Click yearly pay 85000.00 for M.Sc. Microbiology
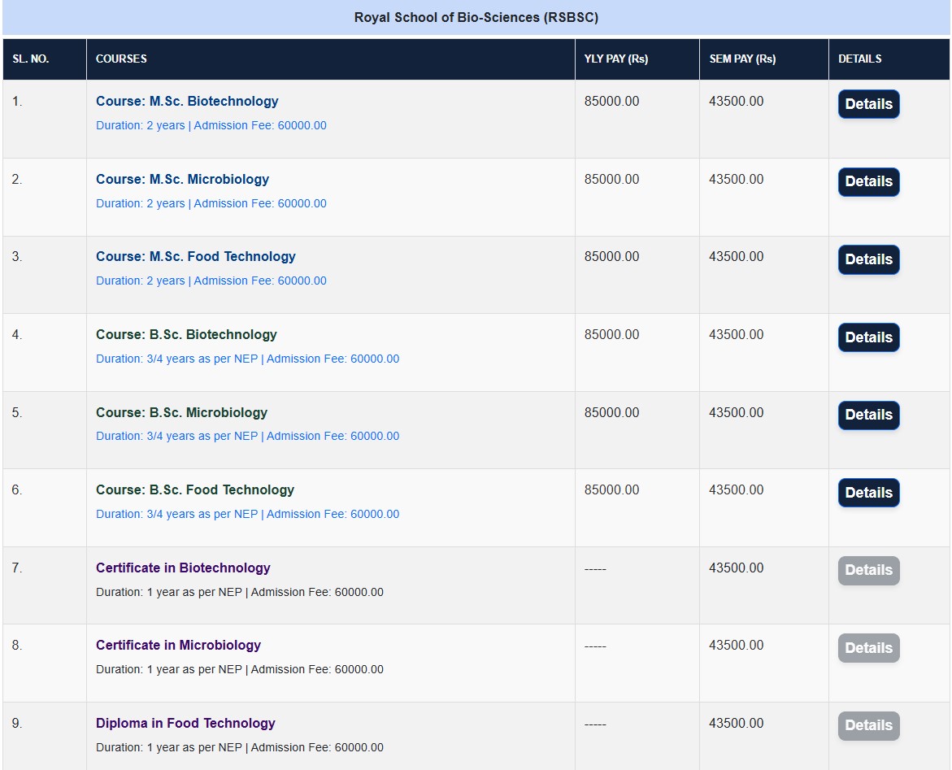 611,179
